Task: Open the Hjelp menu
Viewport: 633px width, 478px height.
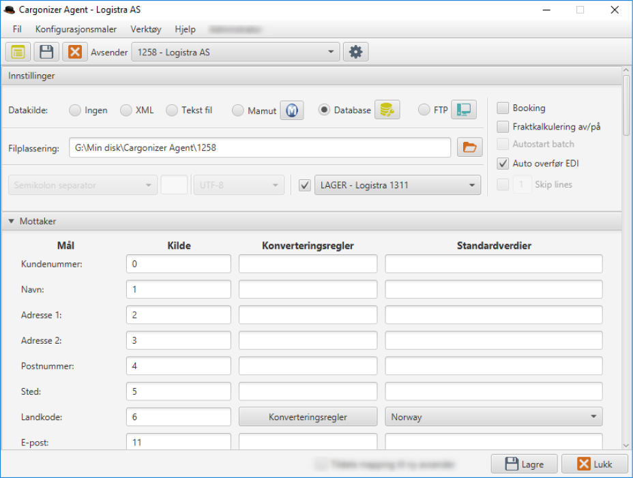Action: pos(185,29)
